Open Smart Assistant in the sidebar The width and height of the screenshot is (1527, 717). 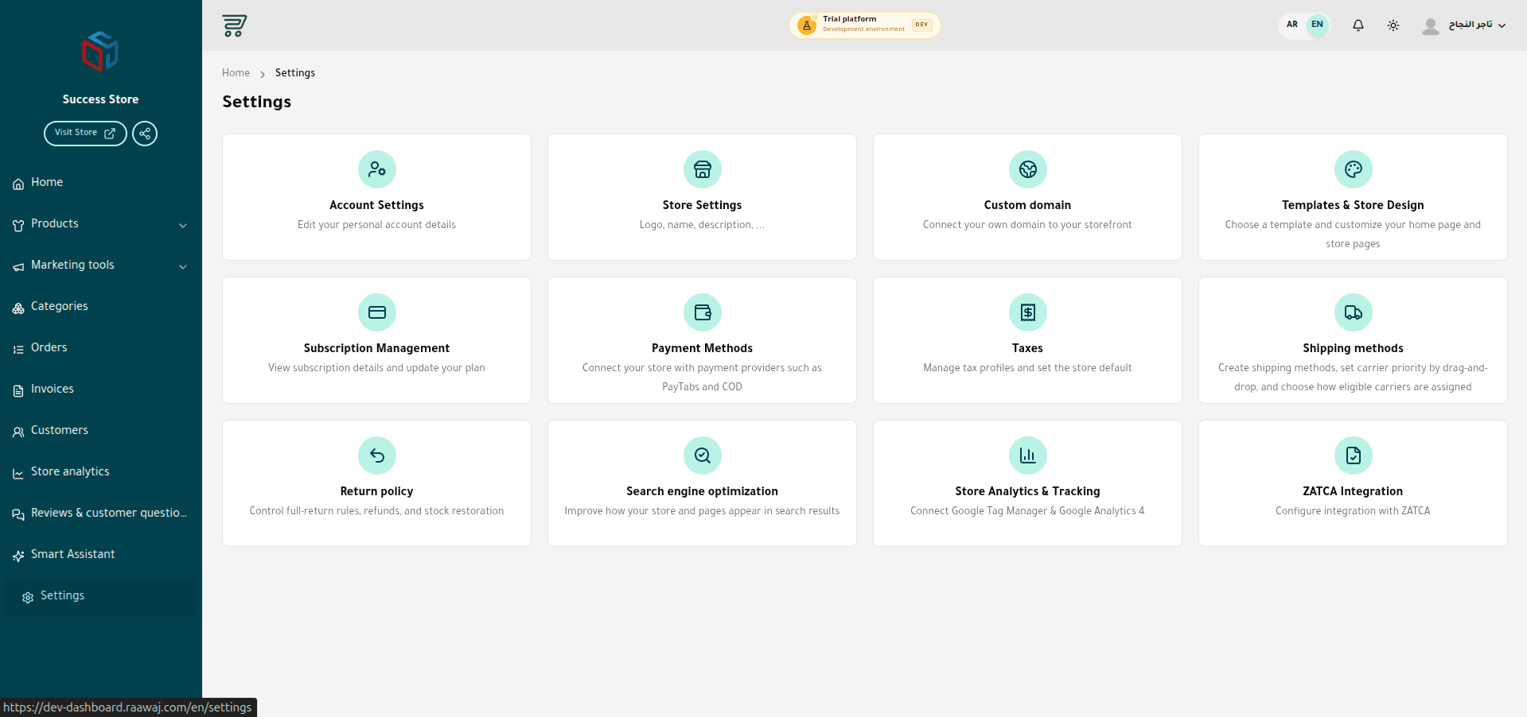100,555
